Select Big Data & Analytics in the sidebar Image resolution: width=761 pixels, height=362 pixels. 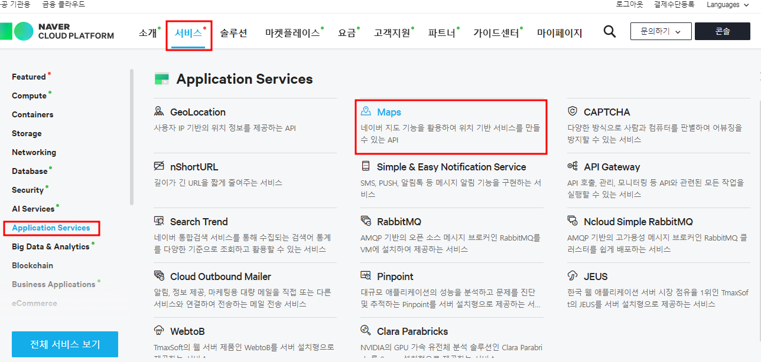[50, 246]
